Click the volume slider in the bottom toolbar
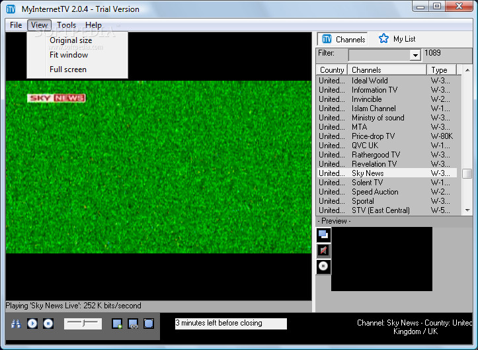 [x=83, y=324]
